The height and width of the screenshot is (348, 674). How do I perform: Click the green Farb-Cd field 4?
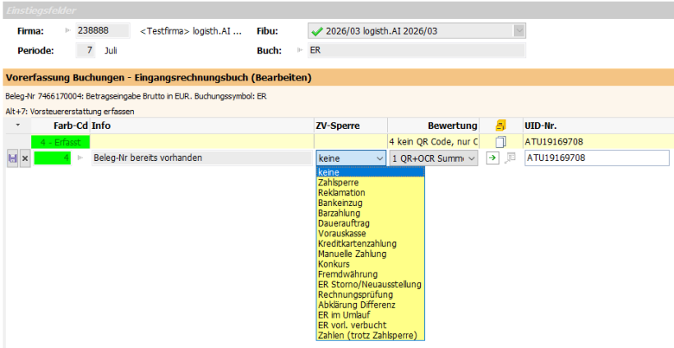point(53,158)
